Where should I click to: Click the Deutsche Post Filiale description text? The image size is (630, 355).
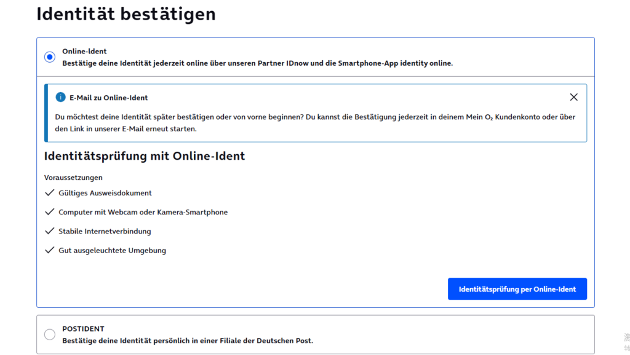pyautogui.click(x=188, y=340)
